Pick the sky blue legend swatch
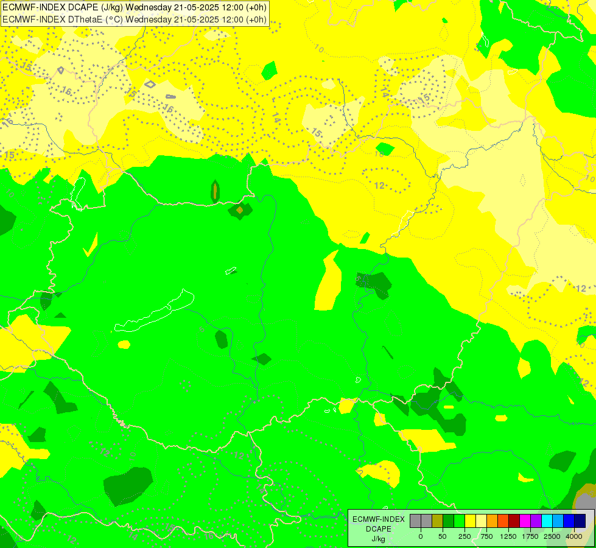 [558, 521]
